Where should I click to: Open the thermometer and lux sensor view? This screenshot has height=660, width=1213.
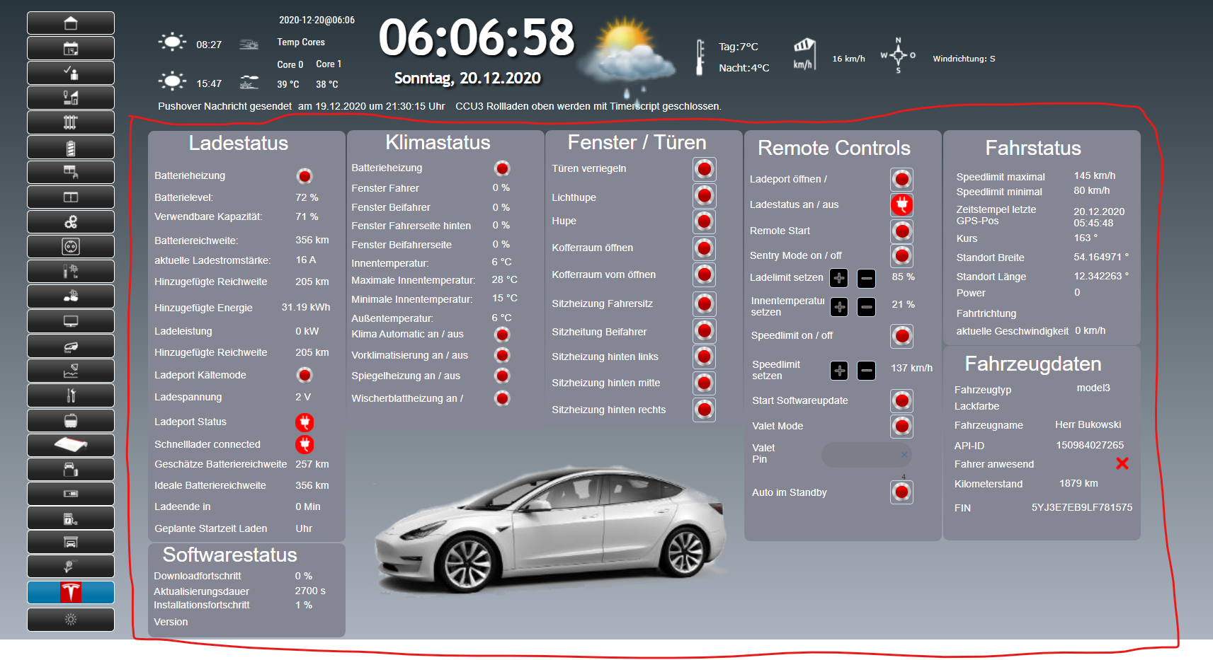tap(71, 272)
